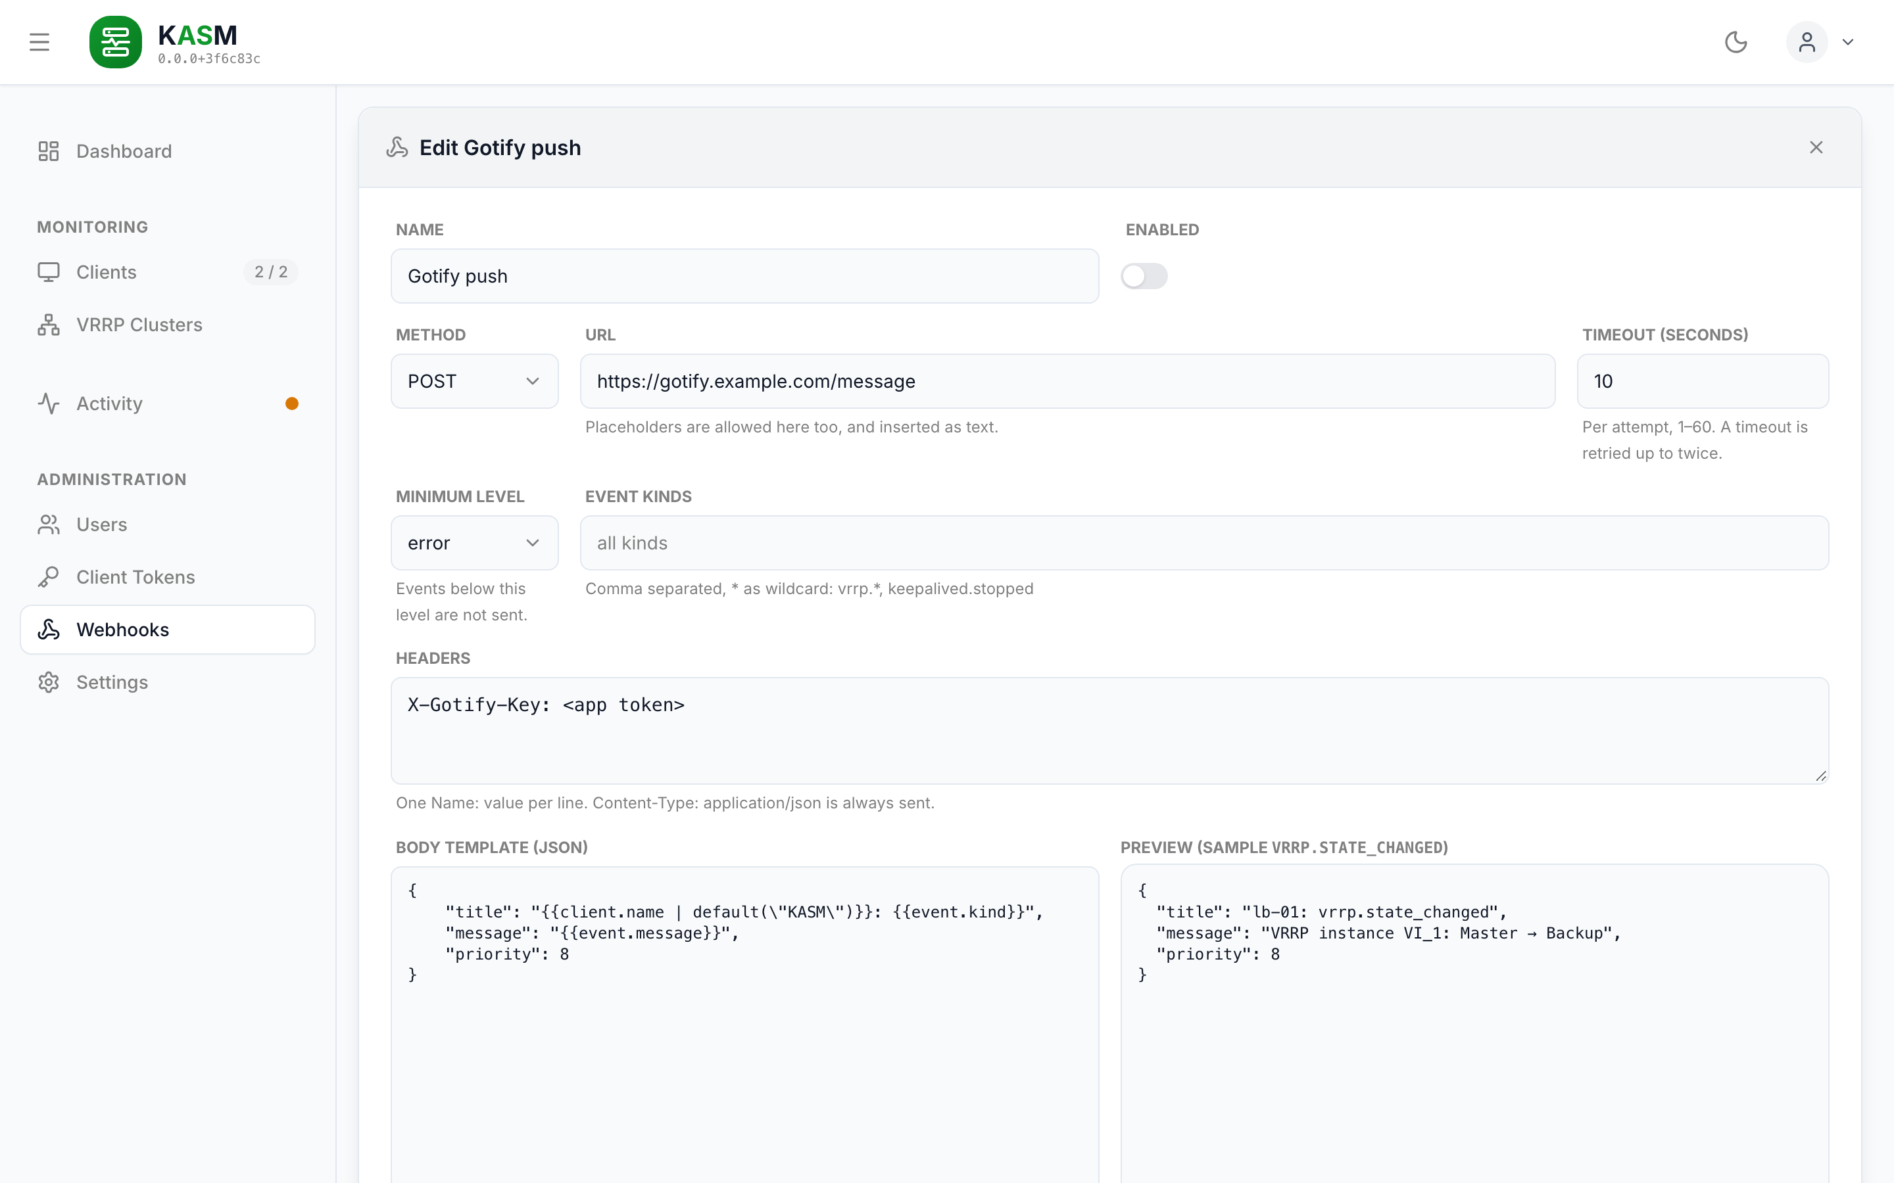This screenshot has height=1183, width=1894.
Task: Click the URL input field
Action: (1067, 381)
